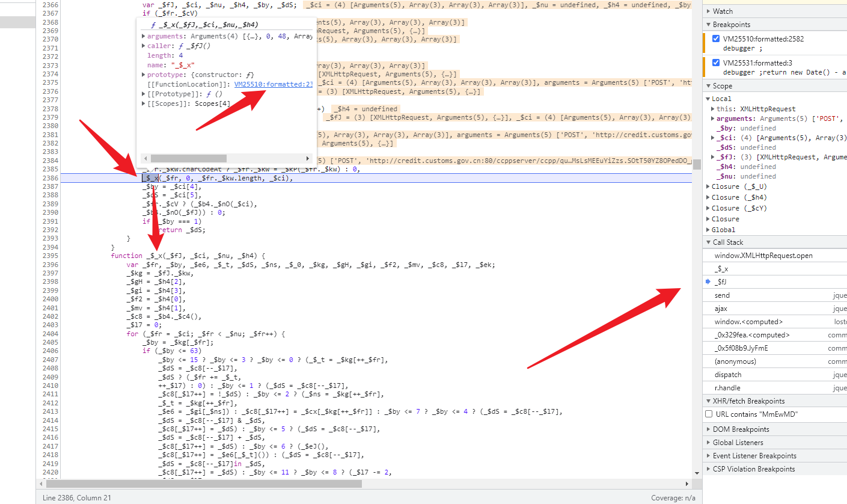Set a breakpoint on line 2387

point(50,186)
